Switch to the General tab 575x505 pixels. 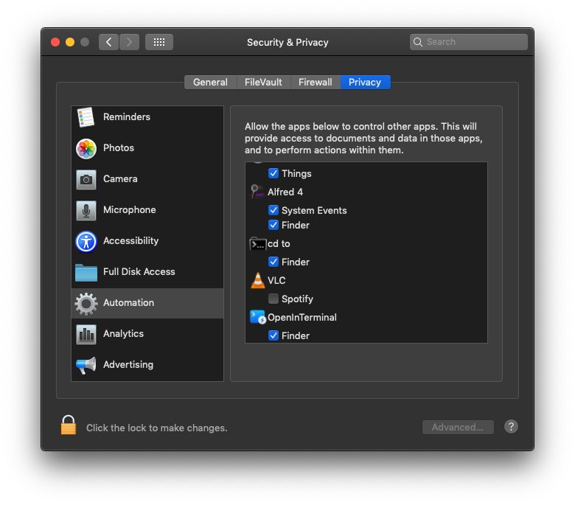(x=211, y=82)
